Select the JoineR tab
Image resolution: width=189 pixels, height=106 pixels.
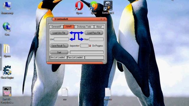(69, 26)
